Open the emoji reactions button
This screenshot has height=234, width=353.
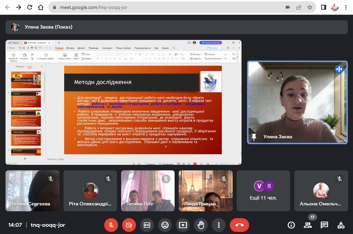pos(165,225)
